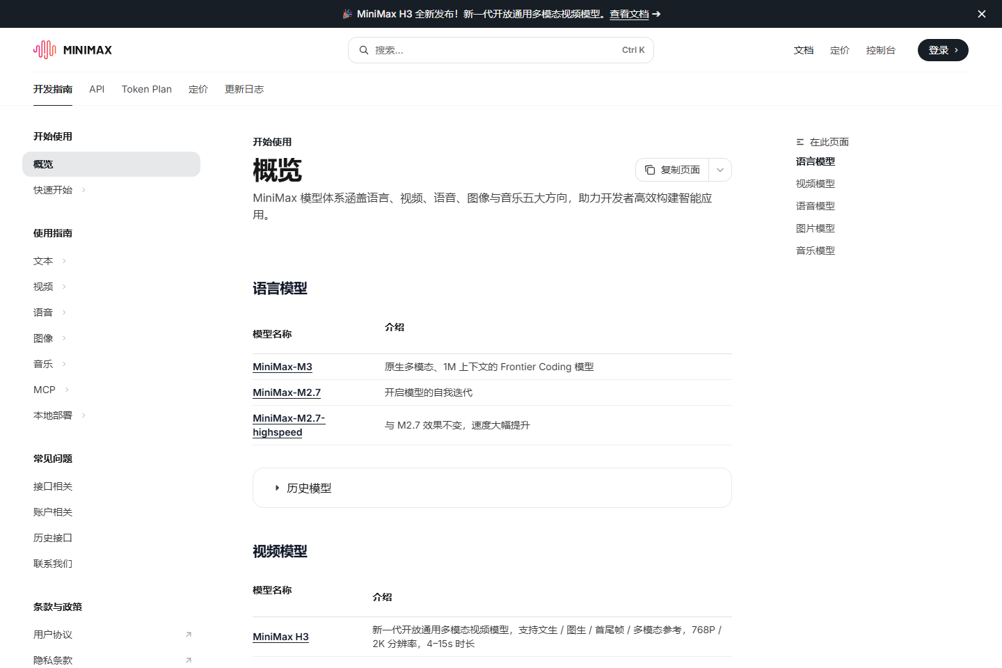Open the MiniMax-M3 model link
The image size is (1002, 668).
pos(283,367)
